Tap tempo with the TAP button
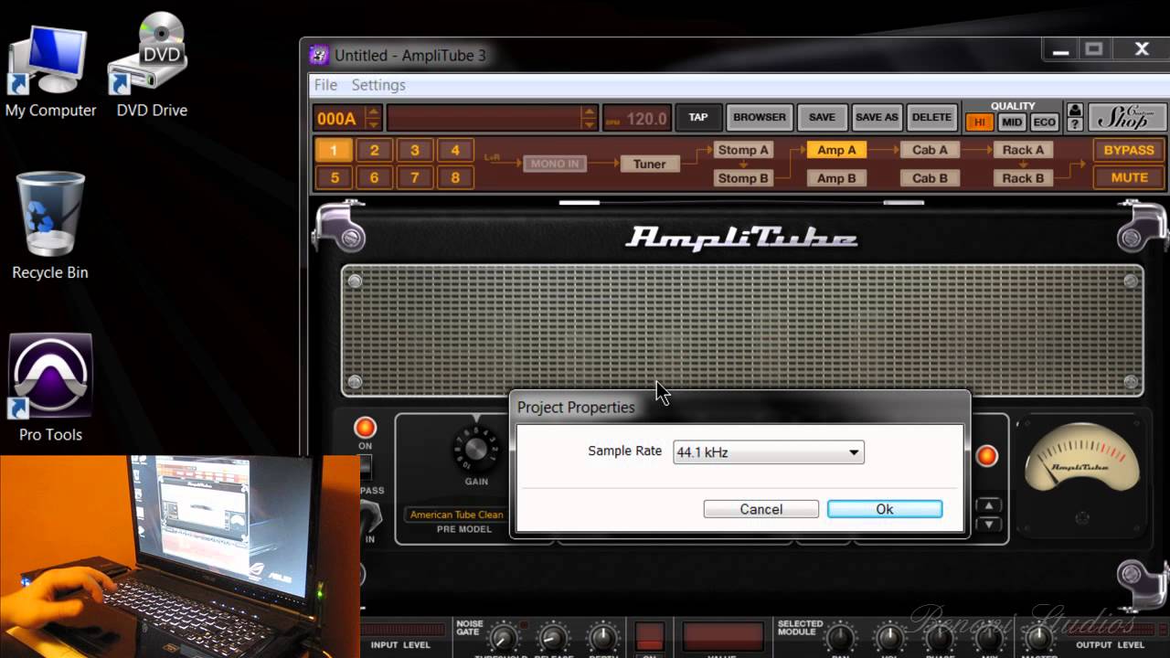Screen dimensions: 1170x658 [x=698, y=118]
